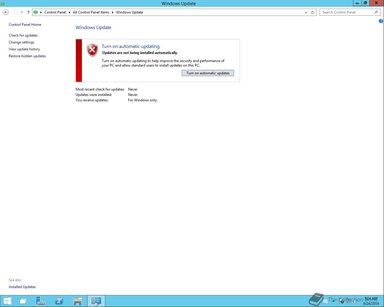This screenshot has width=384, height=307.
Task: Close the Windows Update window
Action: tap(376, 3)
